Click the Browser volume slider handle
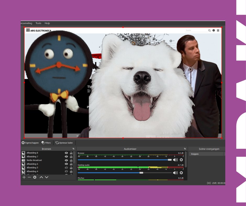 (x=170, y=160)
